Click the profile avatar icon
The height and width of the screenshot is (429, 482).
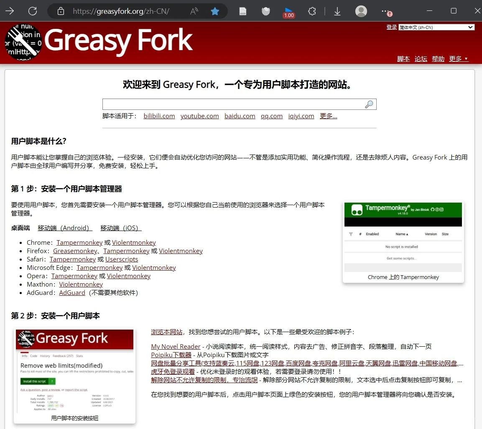pos(361,11)
